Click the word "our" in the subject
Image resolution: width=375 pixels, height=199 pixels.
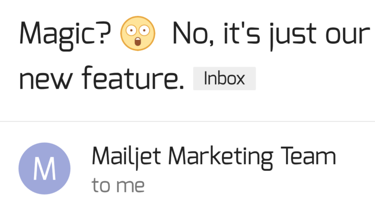[348, 36]
